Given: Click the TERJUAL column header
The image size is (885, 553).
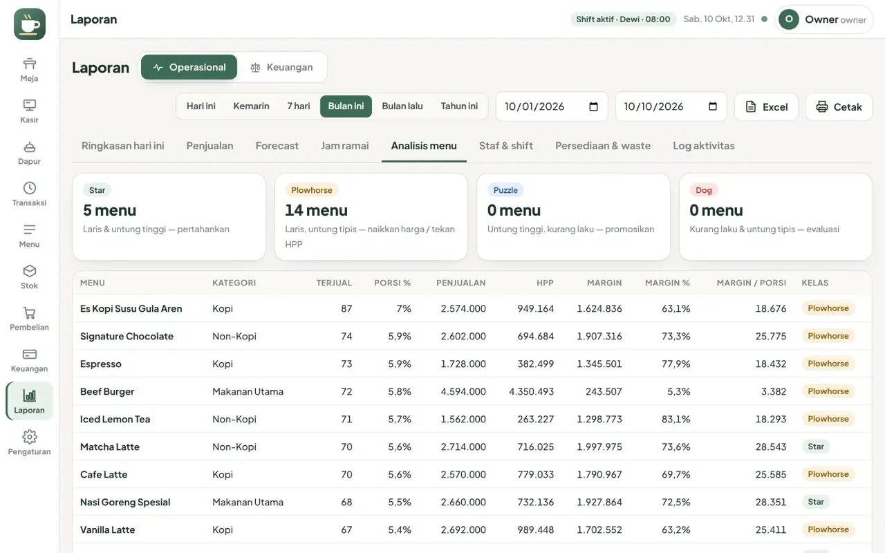Looking at the screenshot, I should click(334, 283).
